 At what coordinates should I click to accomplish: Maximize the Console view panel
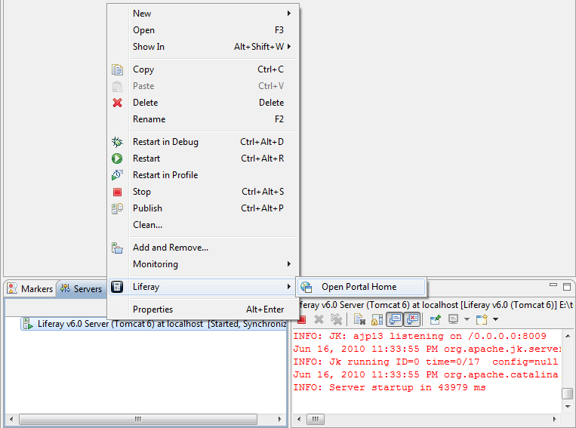(567, 287)
